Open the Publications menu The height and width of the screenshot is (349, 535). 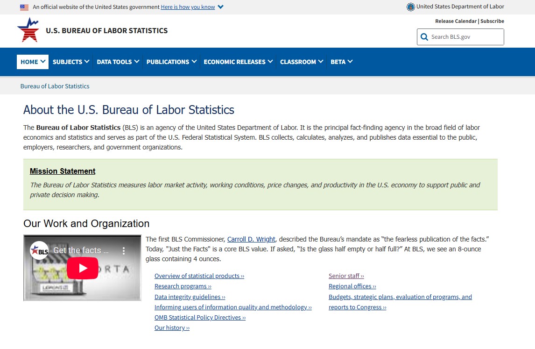pyautogui.click(x=171, y=62)
